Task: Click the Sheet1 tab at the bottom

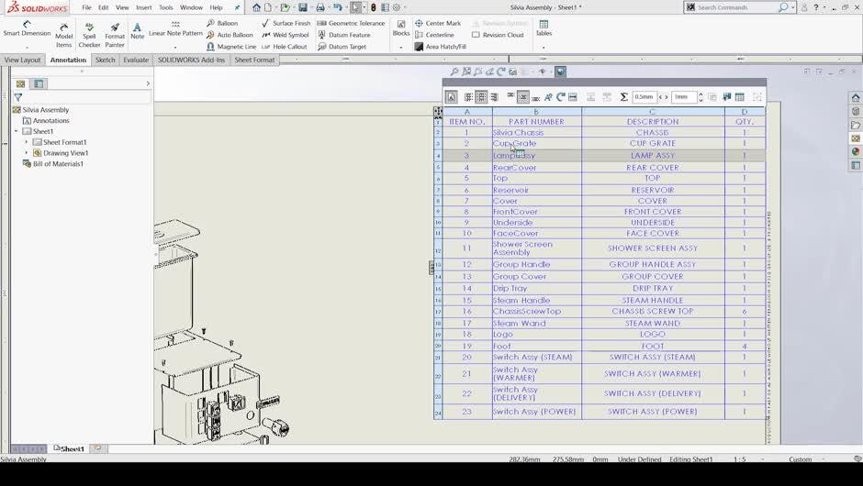Action: [x=72, y=448]
